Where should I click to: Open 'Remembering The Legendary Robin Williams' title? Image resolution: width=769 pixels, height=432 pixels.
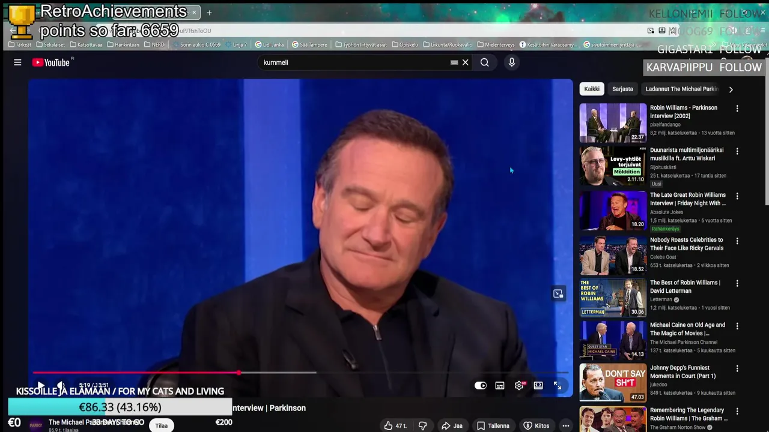688,414
